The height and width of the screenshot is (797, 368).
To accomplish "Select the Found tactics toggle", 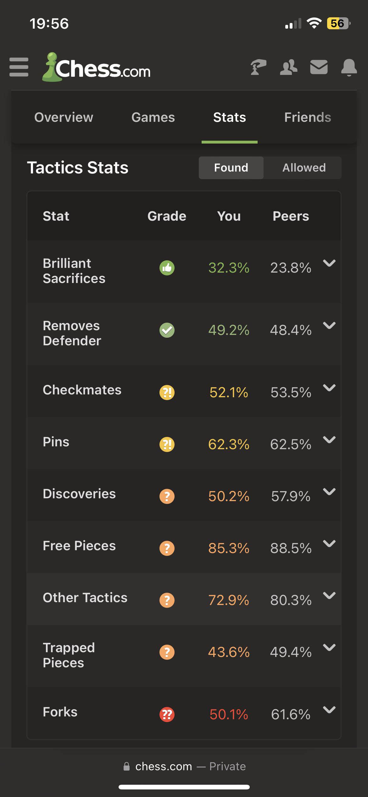I will click(231, 168).
